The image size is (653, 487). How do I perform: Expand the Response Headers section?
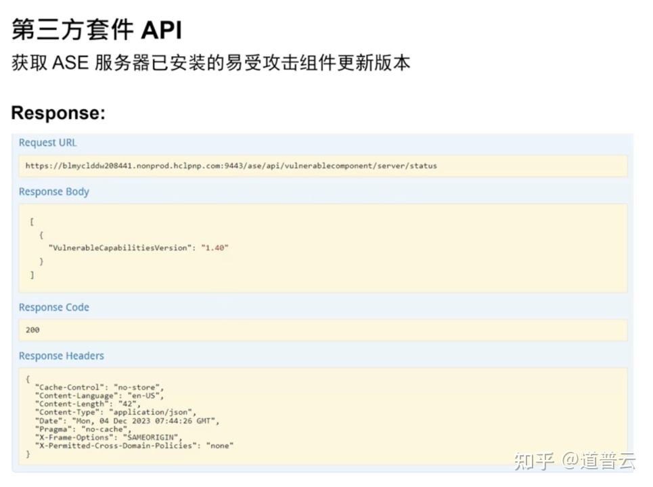click(x=62, y=356)
